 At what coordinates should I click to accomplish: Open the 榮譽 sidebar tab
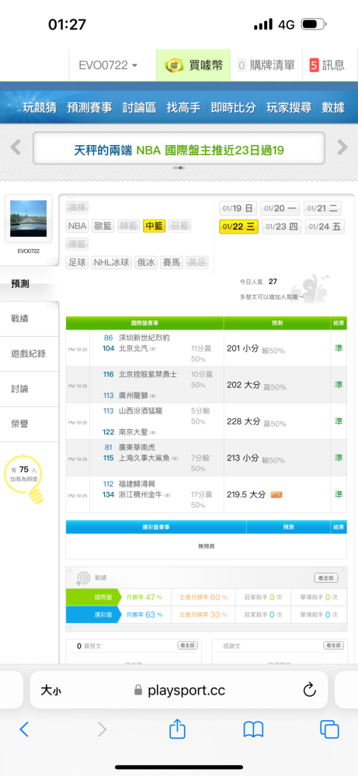(x=30, y=424)
